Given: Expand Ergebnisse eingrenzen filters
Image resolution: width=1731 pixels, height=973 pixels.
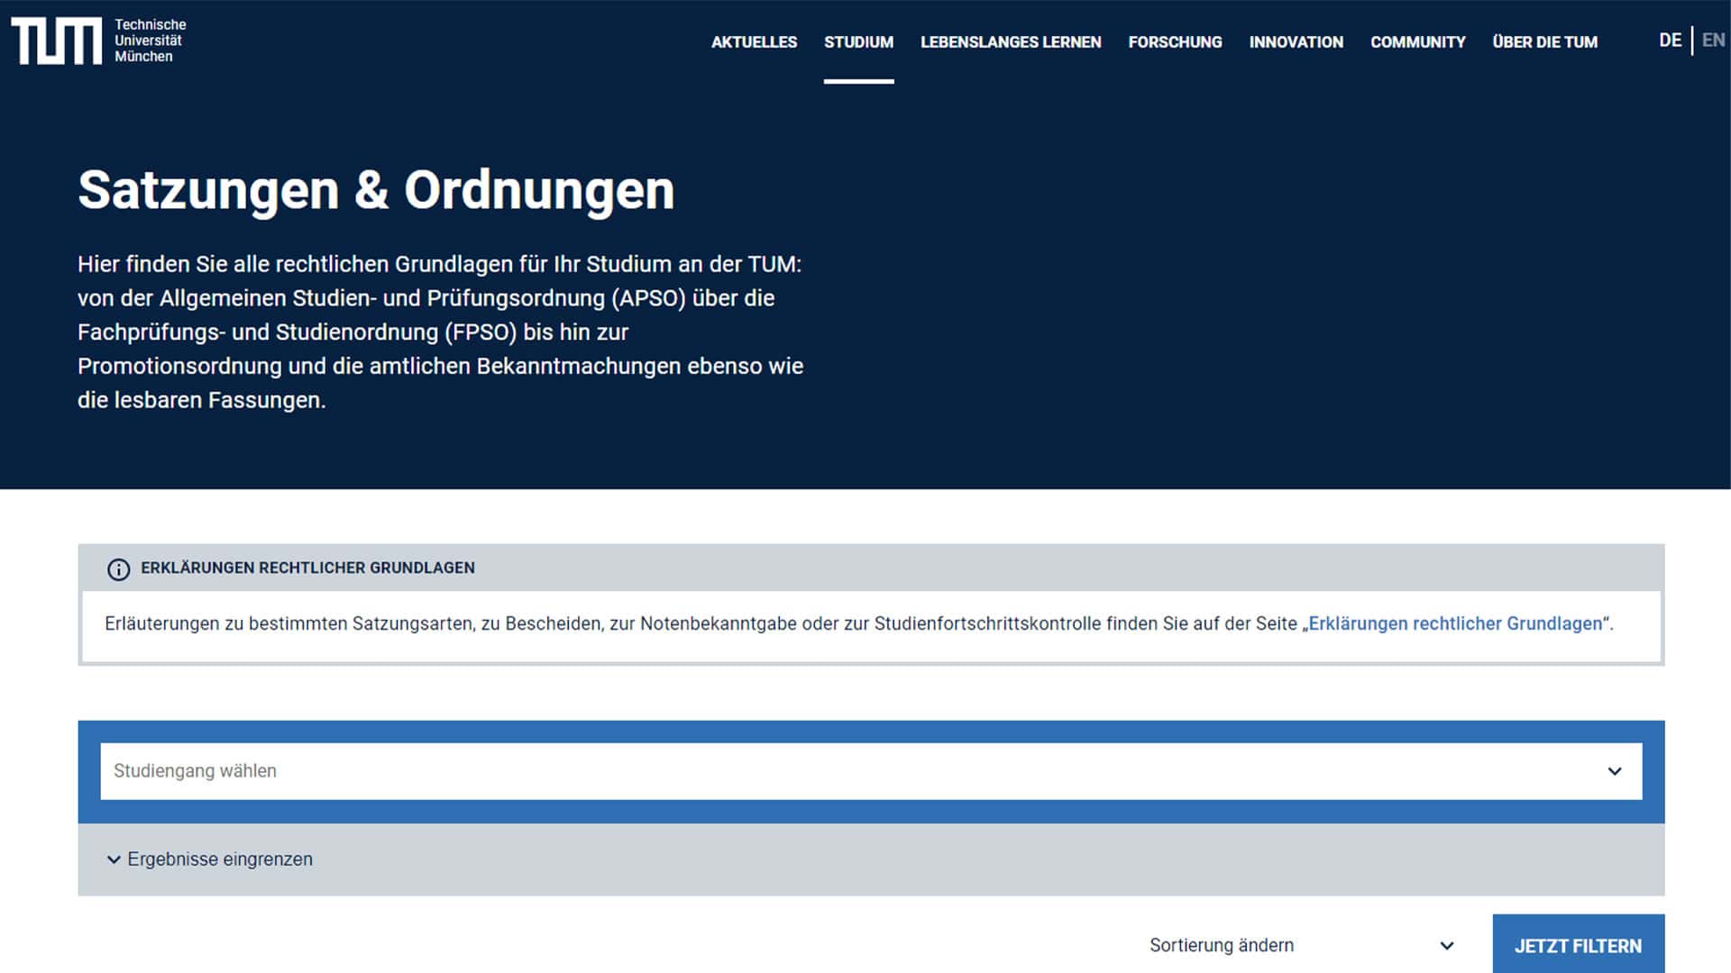Looking at the screenshot, I should (209, 859).
